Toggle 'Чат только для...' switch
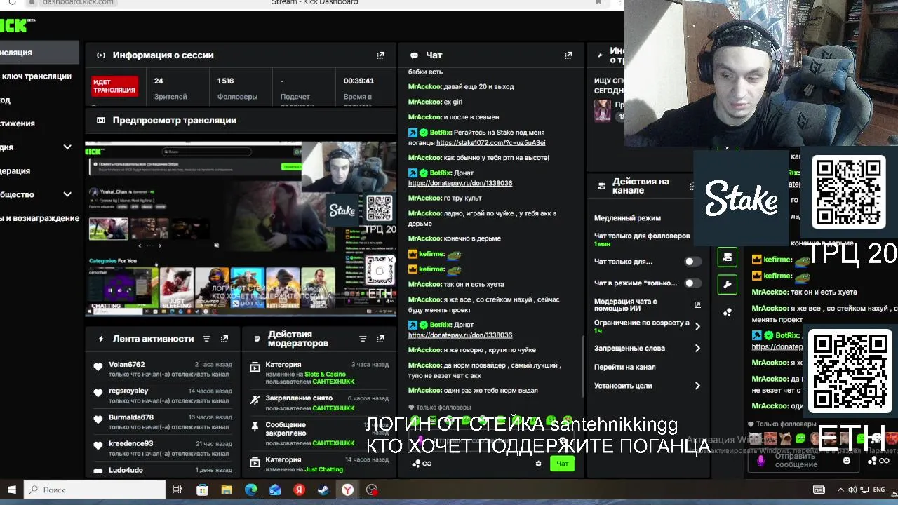898x505 pixels. point(692,262)
